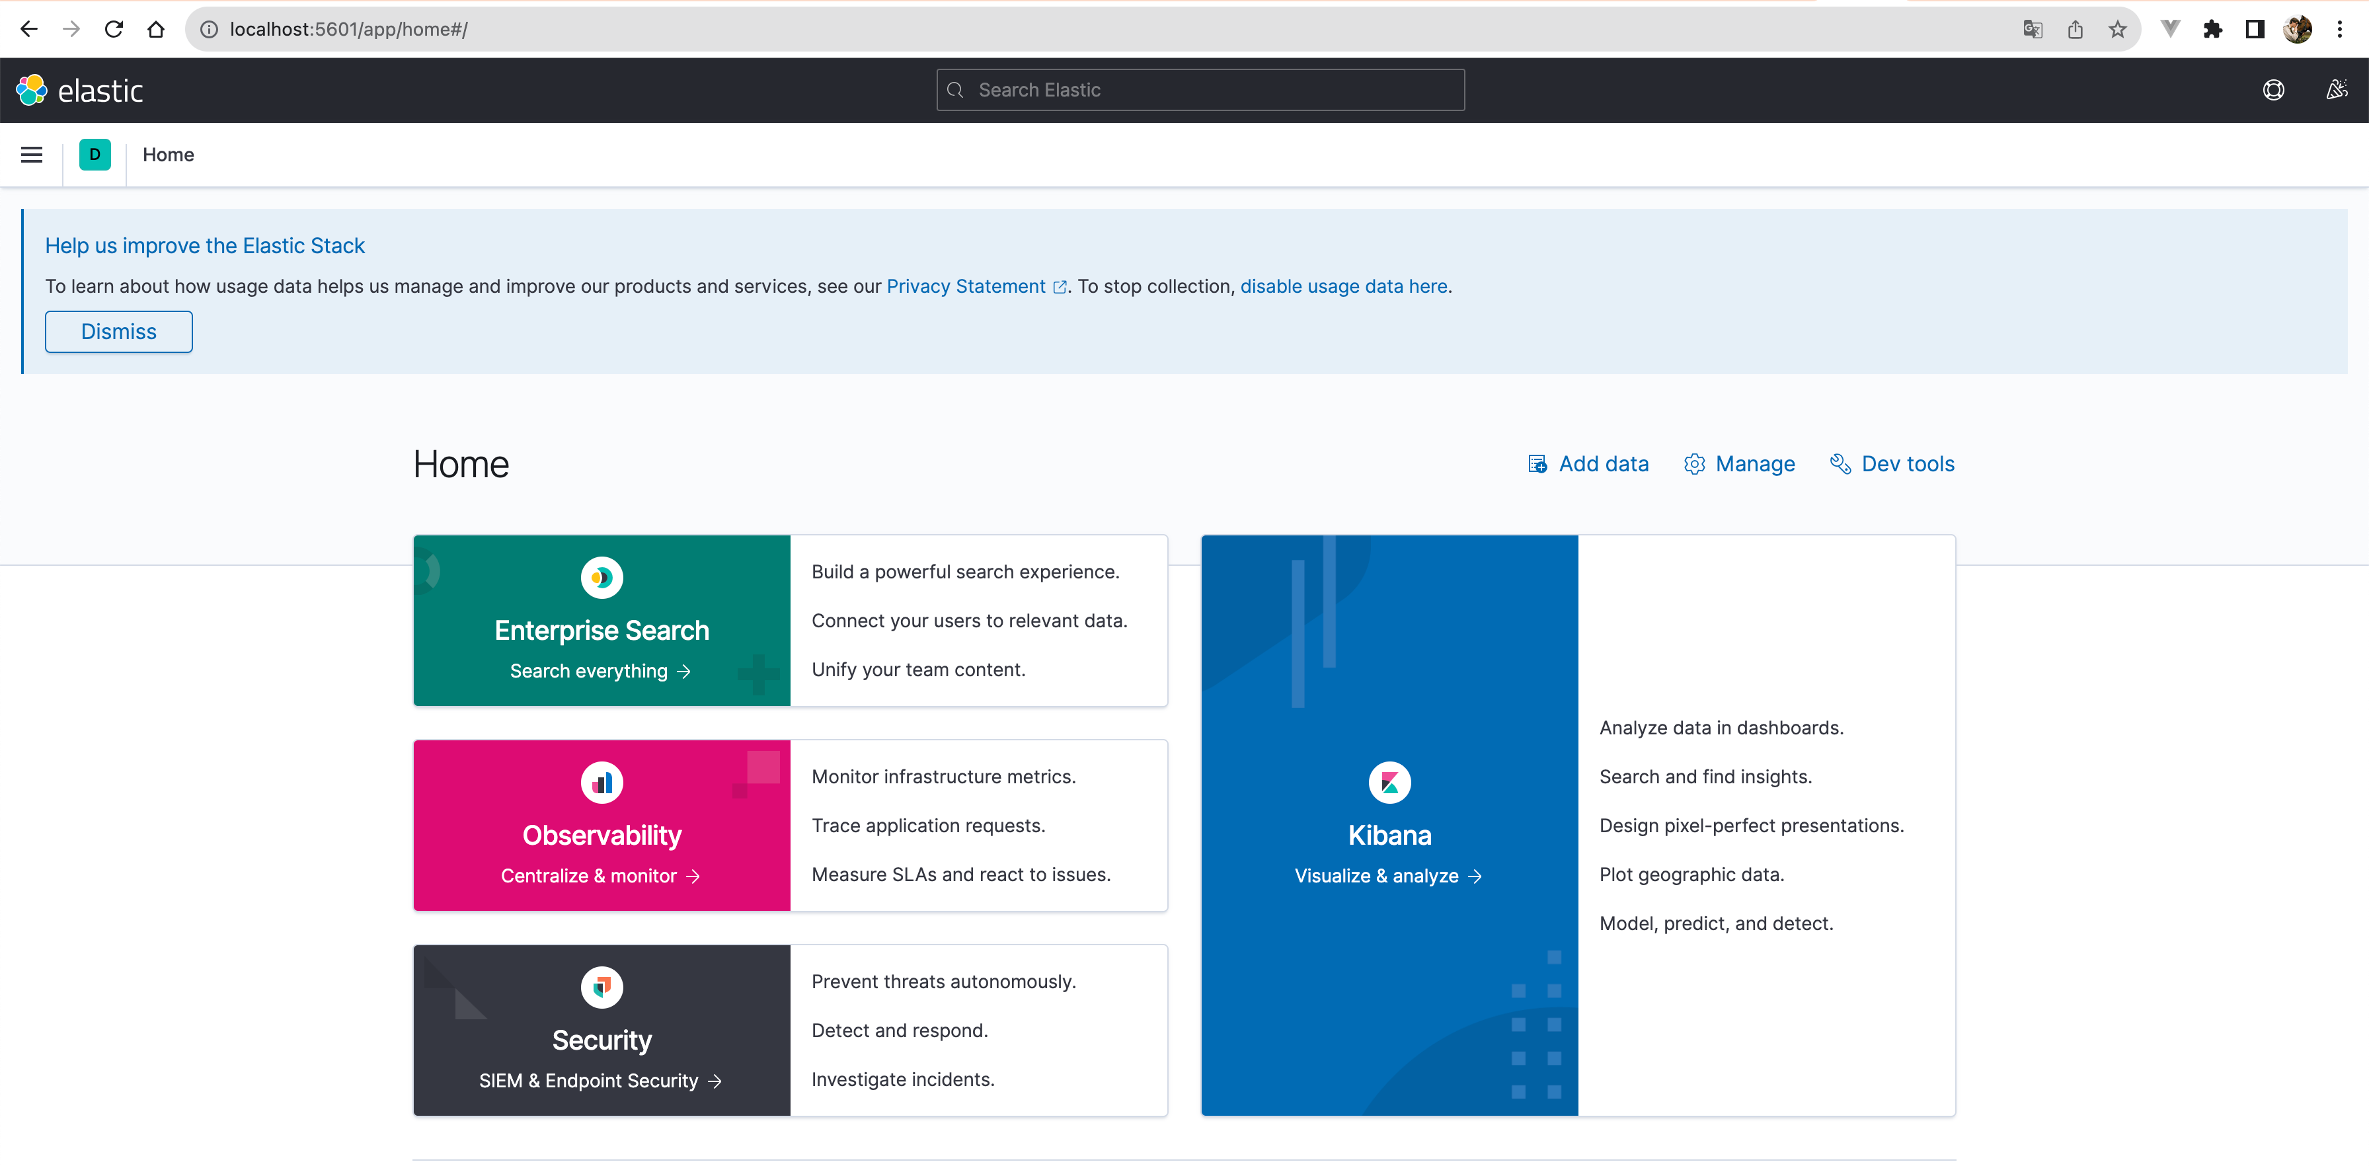Click 'Analyze data in dashboards.' text
The height and width of the screenshot is (1166, 2369).
pos(1722,728)
